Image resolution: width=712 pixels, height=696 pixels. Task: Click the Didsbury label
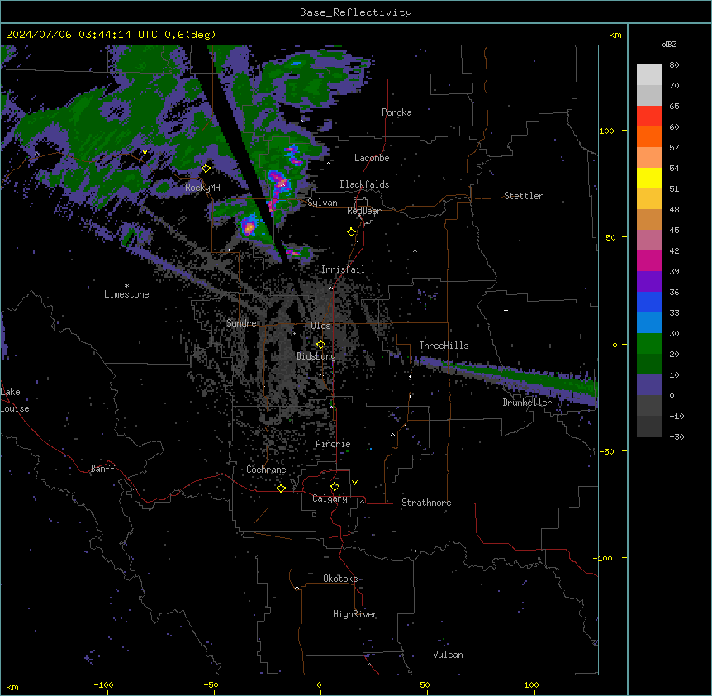[316, 356]
